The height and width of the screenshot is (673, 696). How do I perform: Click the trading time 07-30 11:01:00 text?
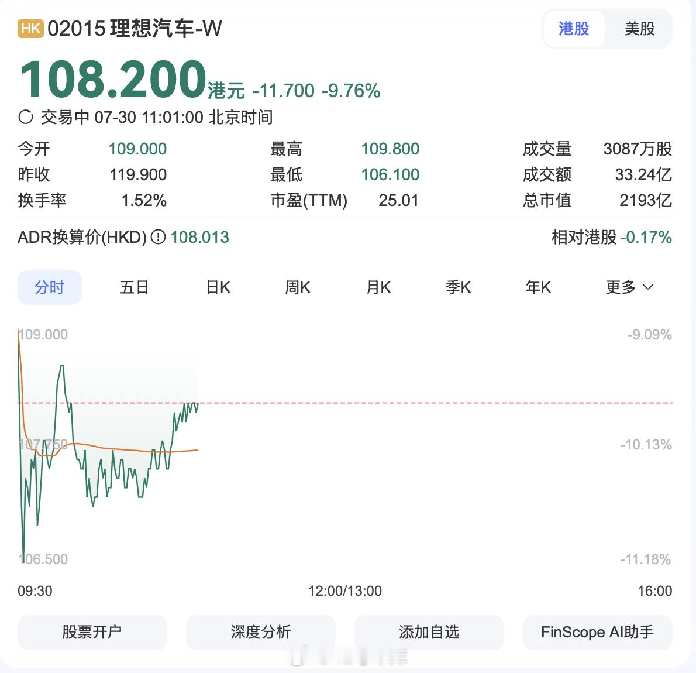pyautogui.click(x=149, y=117)
